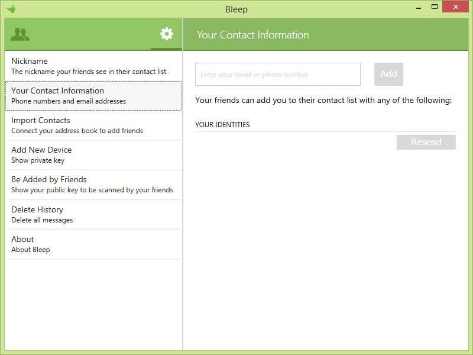Select the settings gear icon

pos(167,34)
